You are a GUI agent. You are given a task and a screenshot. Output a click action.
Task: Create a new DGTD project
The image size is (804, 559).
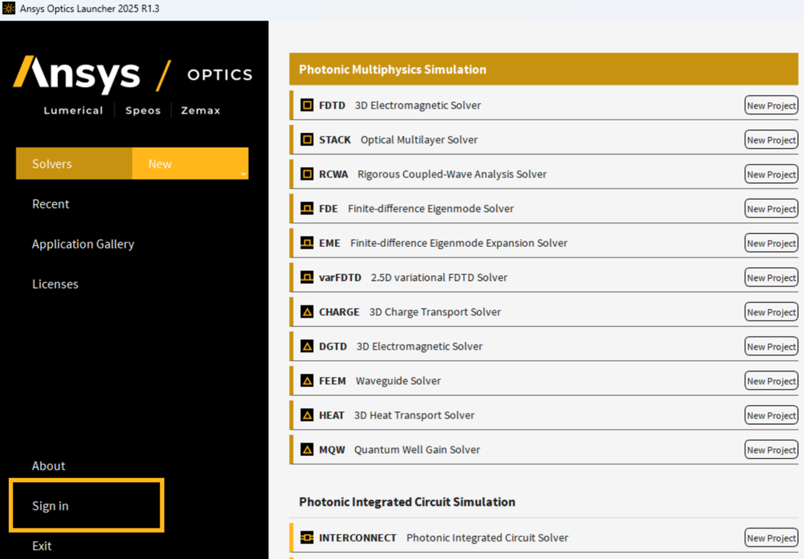tap(772, 346)
